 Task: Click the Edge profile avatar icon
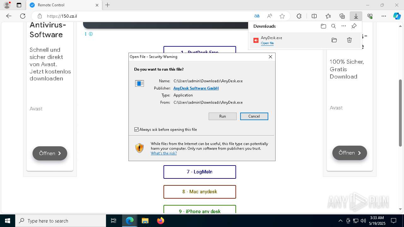click(7, 5)
